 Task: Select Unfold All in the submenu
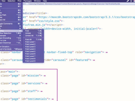pos(33,36)
